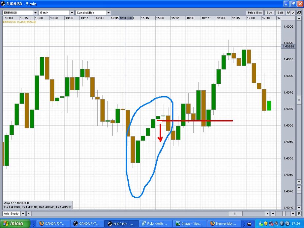Click the EUR/USD (CandleStick) chart legend
The image size is (304, 228).
19,22
